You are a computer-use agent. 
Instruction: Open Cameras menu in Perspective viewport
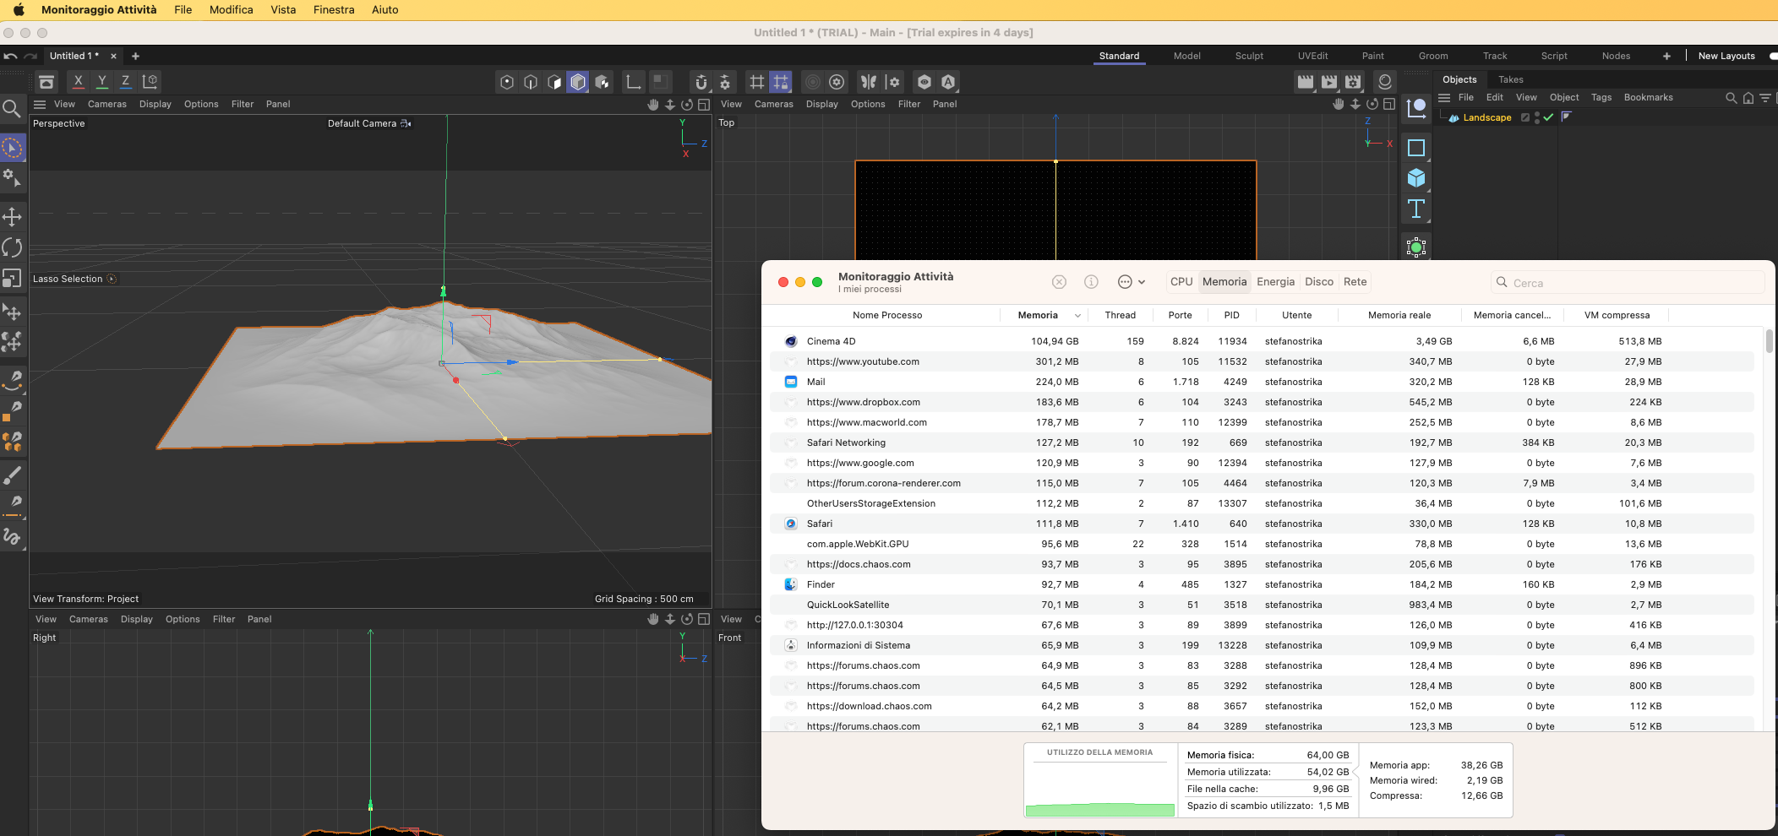106,104
